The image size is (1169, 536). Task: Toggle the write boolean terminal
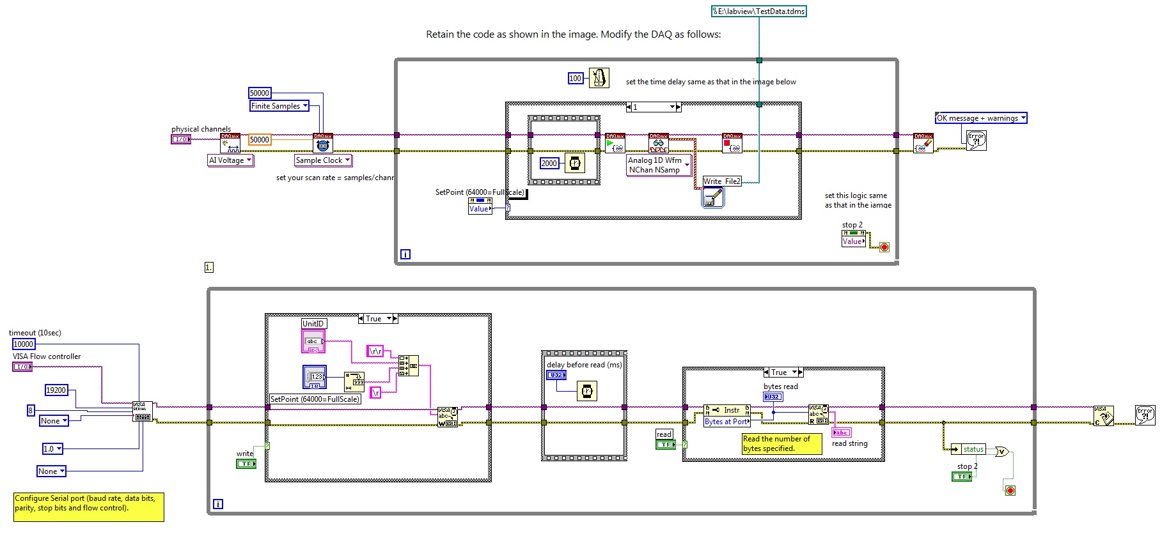point(246,464)
